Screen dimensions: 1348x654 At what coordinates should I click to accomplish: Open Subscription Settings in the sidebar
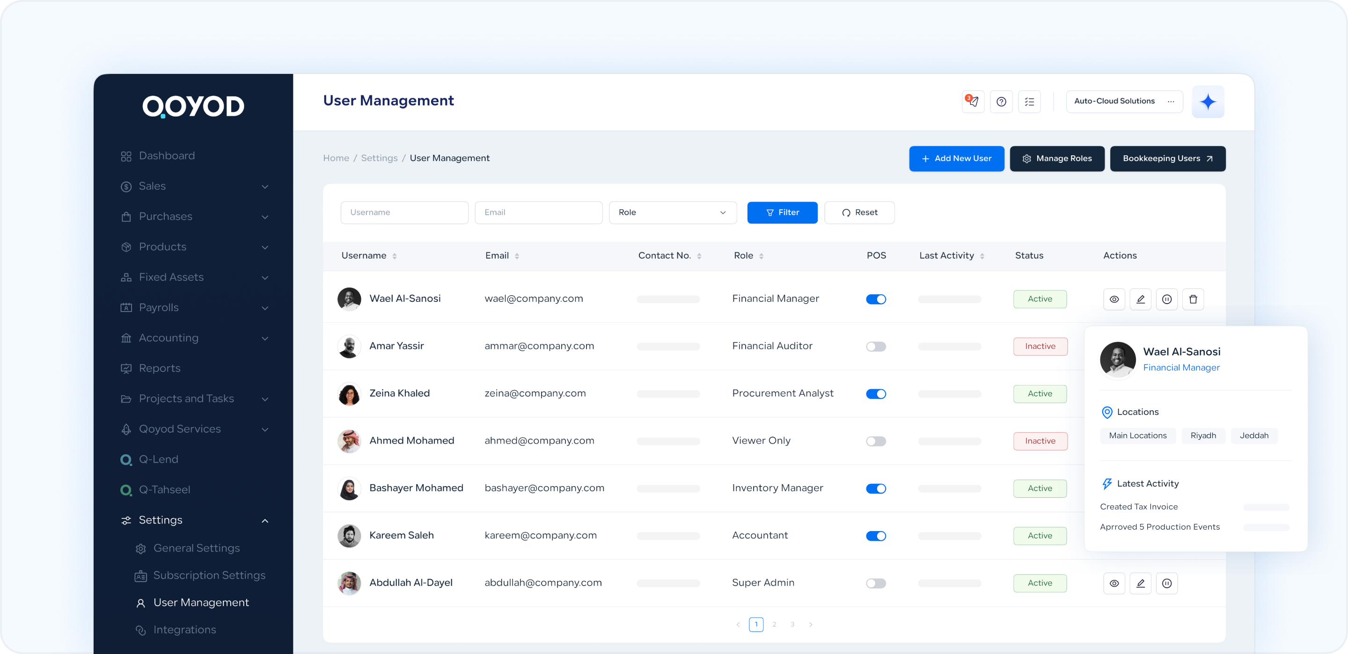(209, 575)
